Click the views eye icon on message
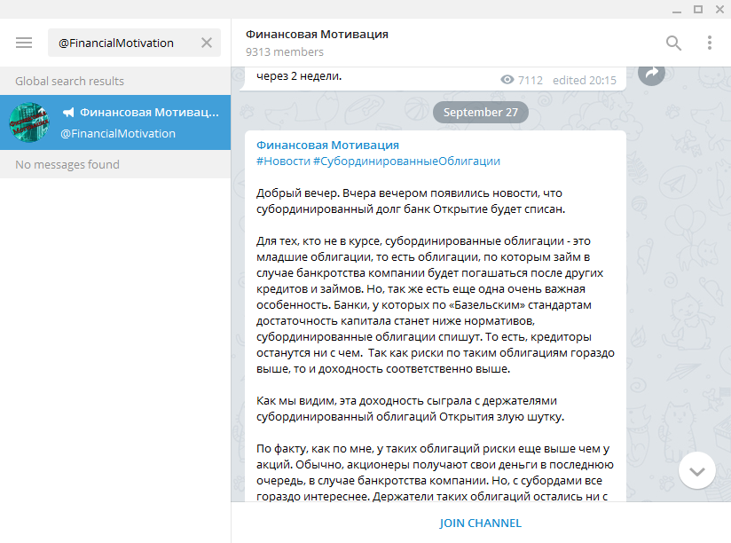The height and width of the screenshot is (543, 731). pos(507,80)
